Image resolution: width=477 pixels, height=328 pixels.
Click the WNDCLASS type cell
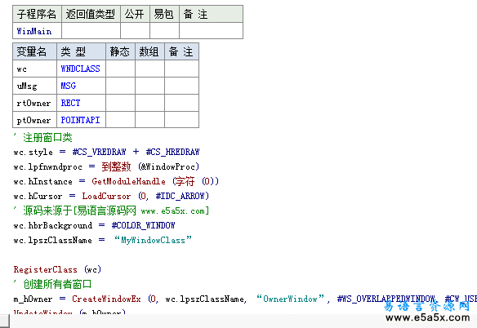click(x=81, y=69)
